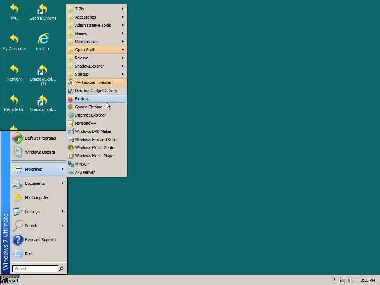Show hidden tray icons arrow
Screen dimensions: 380x285
[334, 280]
